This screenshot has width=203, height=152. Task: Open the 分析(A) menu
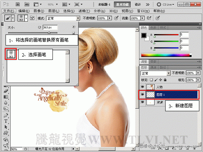click(99, 11)
